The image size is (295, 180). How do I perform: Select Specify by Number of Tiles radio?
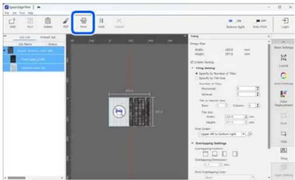click(x=197, y=73)
